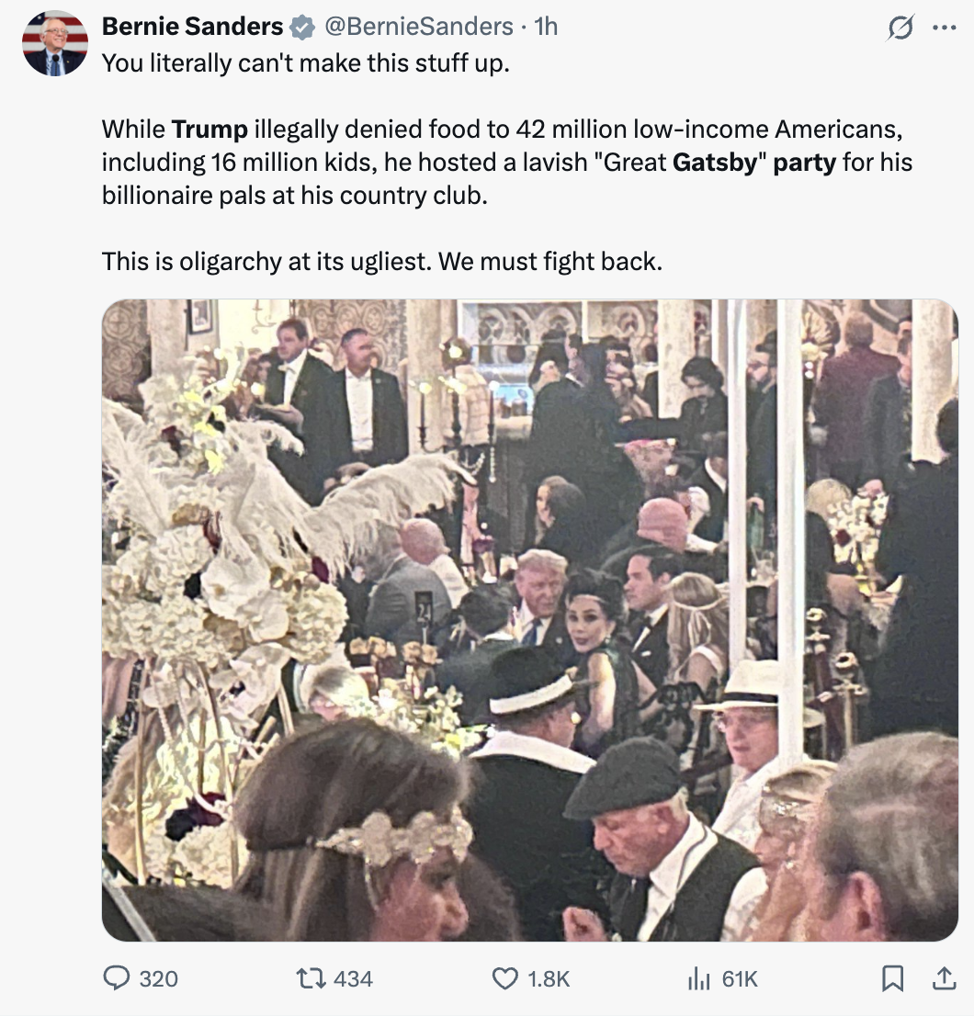Click the @BernieSanders handle
Screen dimensions: 974x1016
pyautogui.click(x=418, y=27)
